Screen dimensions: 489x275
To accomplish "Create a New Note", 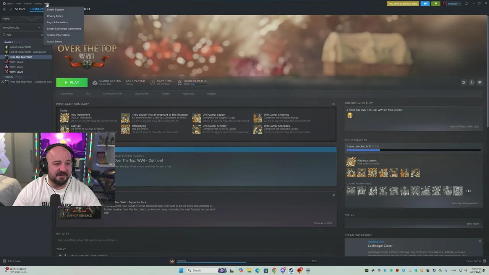I will click(x=473, y=223).
